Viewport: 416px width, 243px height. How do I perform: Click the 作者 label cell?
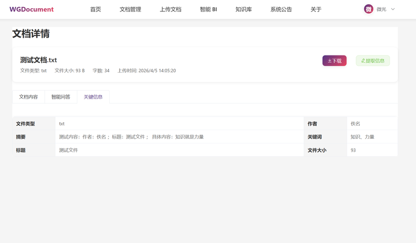(326, 124)
